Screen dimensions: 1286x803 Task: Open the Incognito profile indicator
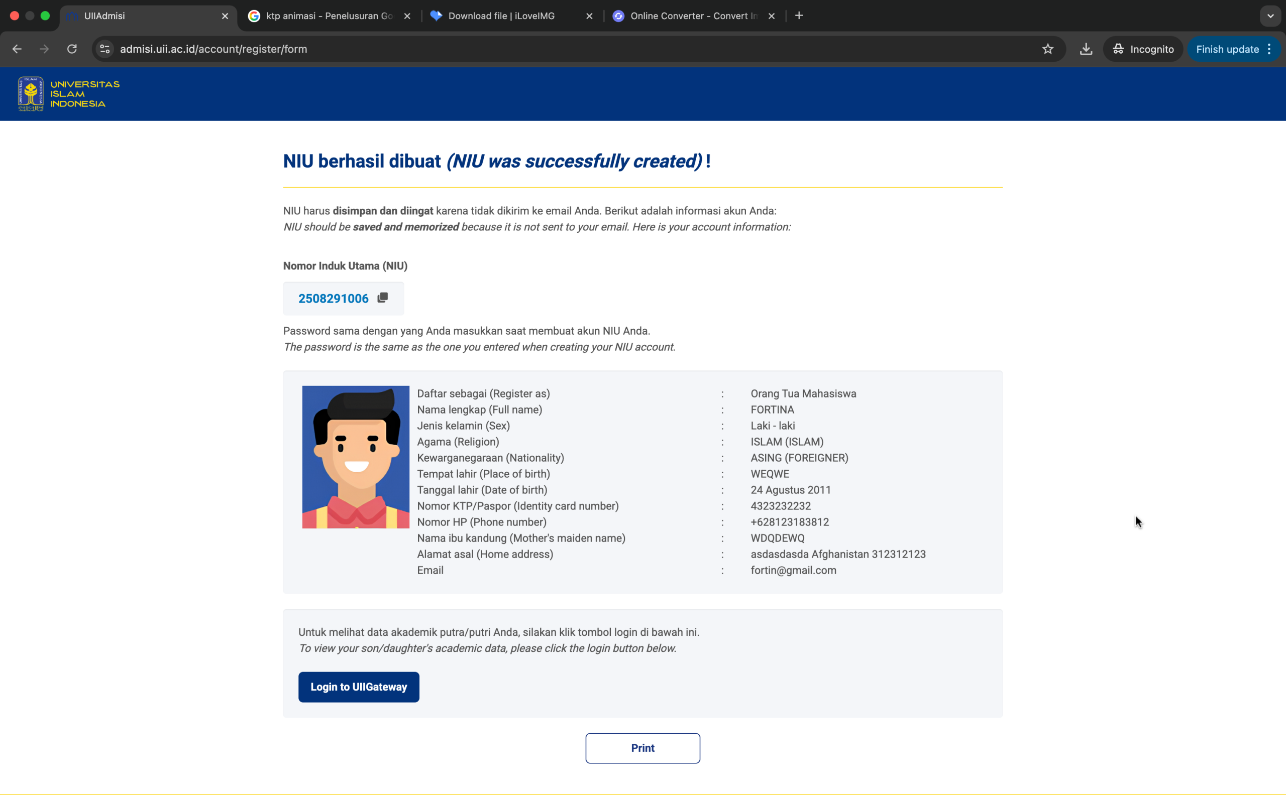(x=1142, y=49)
